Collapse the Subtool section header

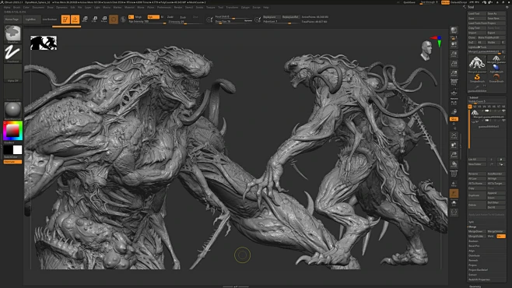pyautogui.click(x=473, y=97)
